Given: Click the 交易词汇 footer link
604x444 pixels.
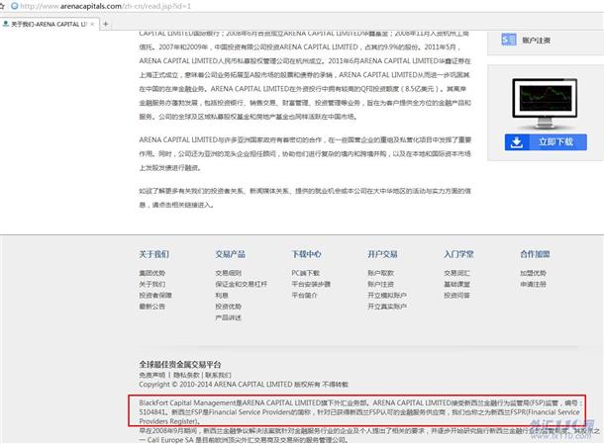Looking at the screenshot, I should pyautogui.click(x=456, y=273).
